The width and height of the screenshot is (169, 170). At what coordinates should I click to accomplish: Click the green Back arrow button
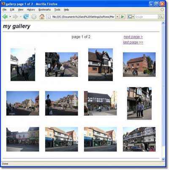click(x=5, y=17)
